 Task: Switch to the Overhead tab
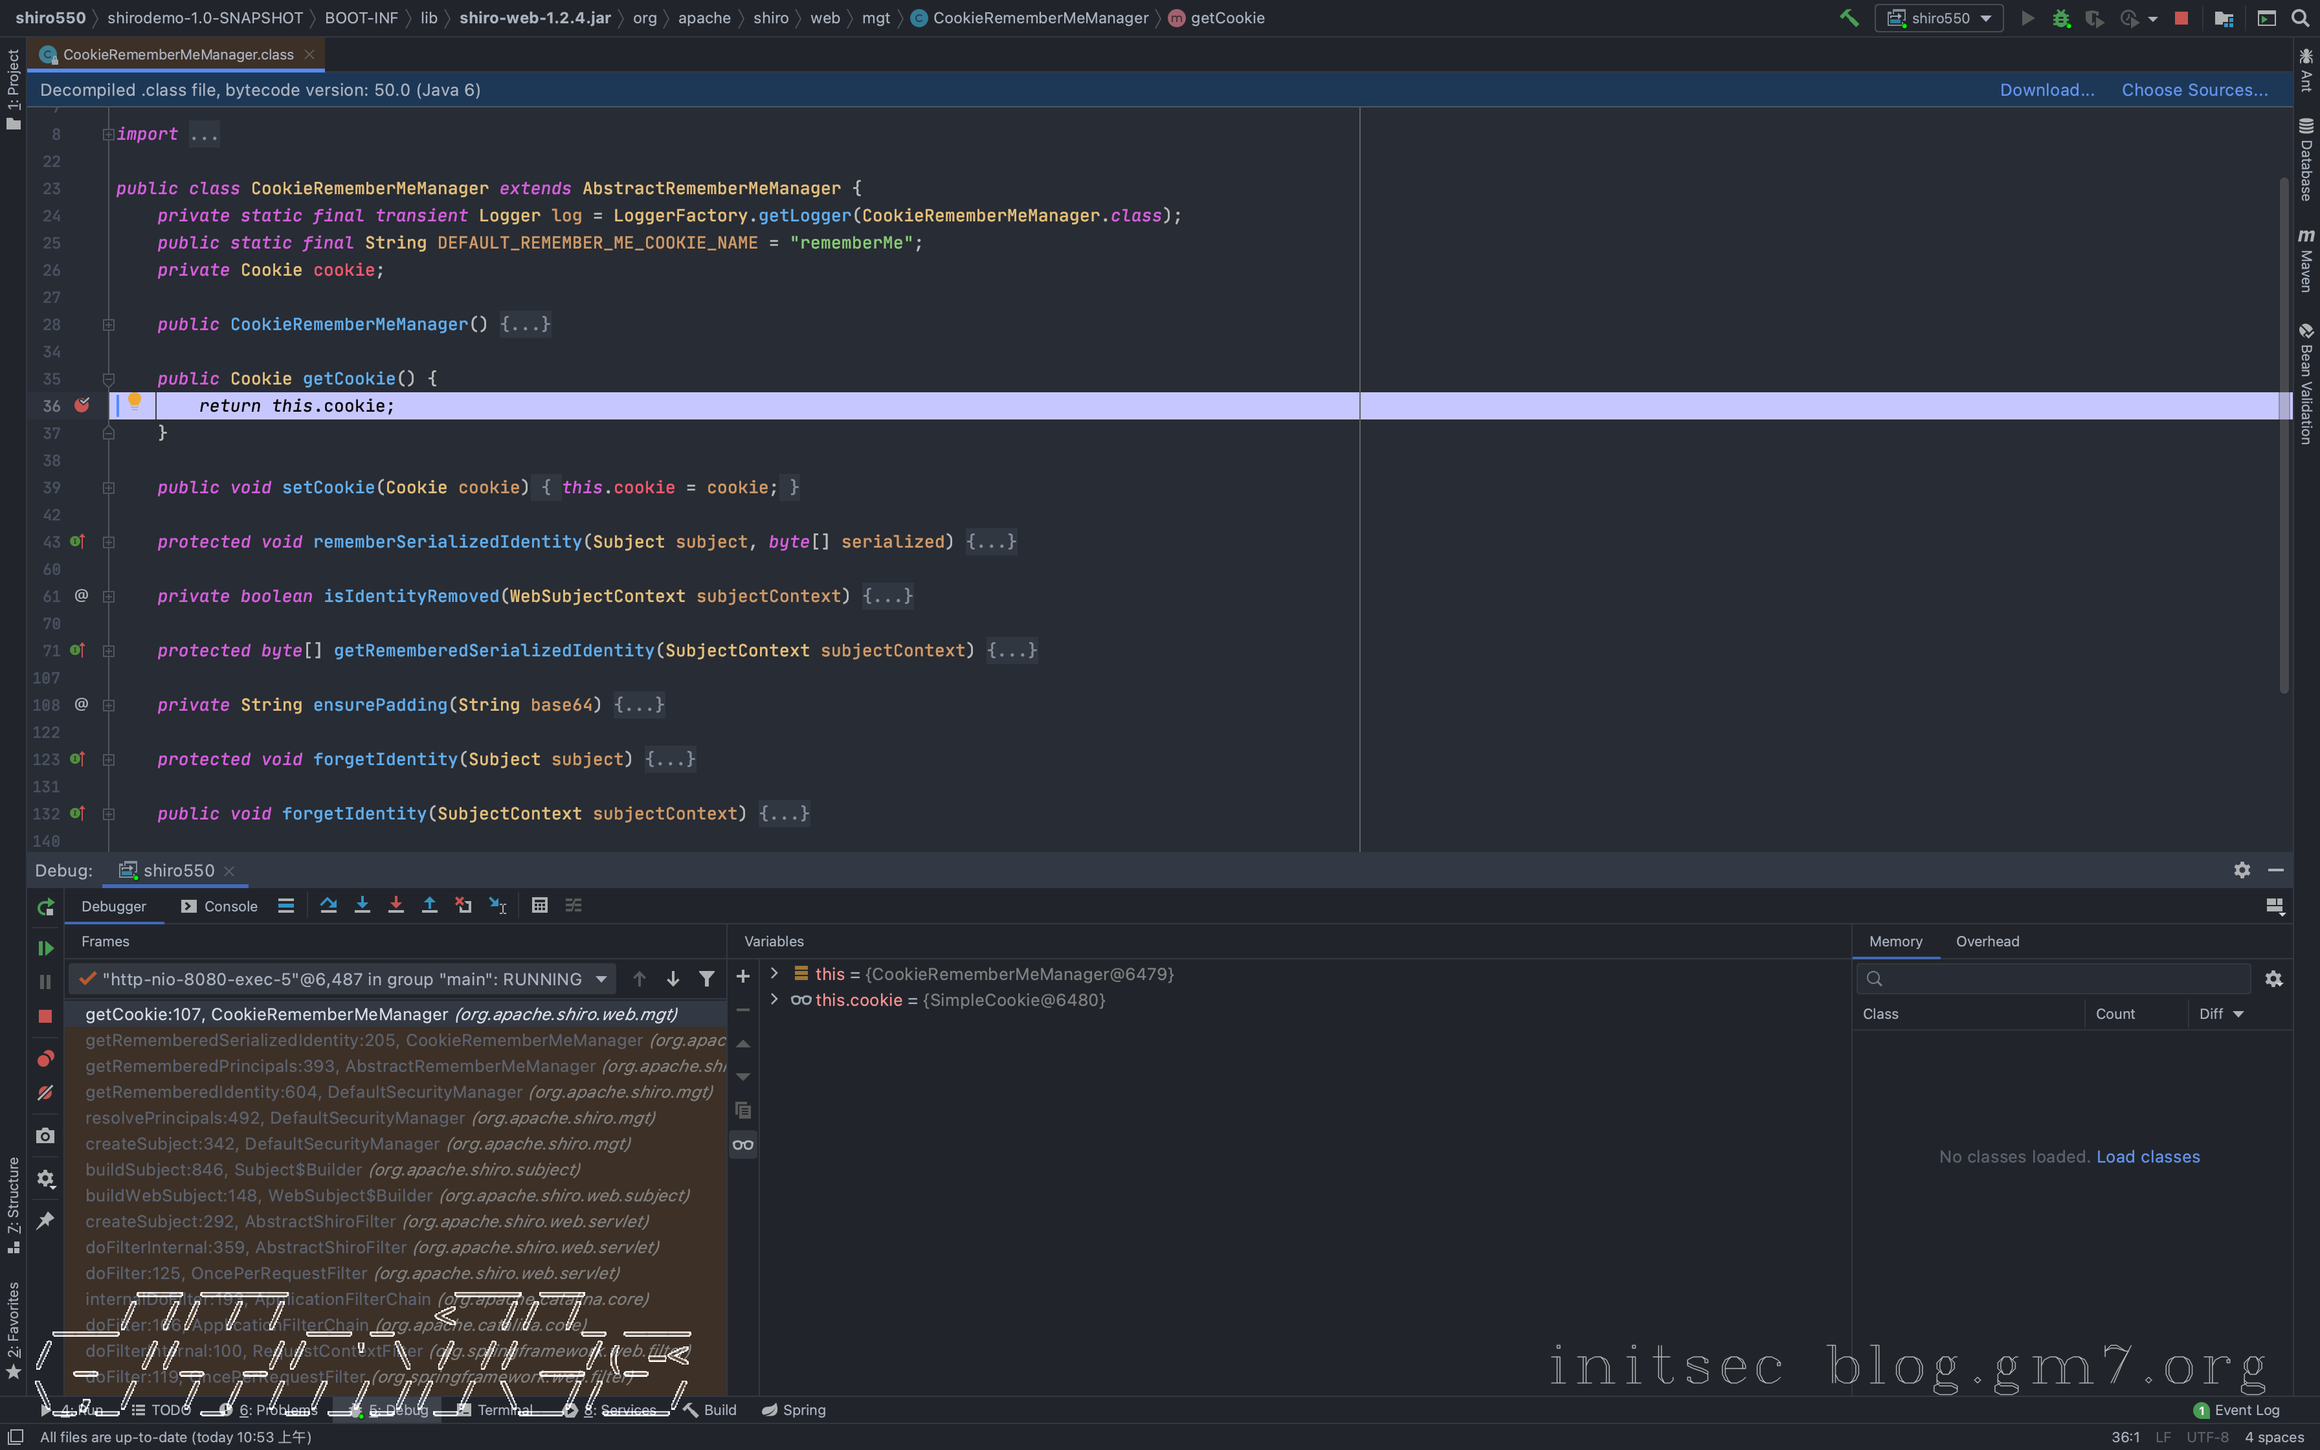coord(1987,942)
